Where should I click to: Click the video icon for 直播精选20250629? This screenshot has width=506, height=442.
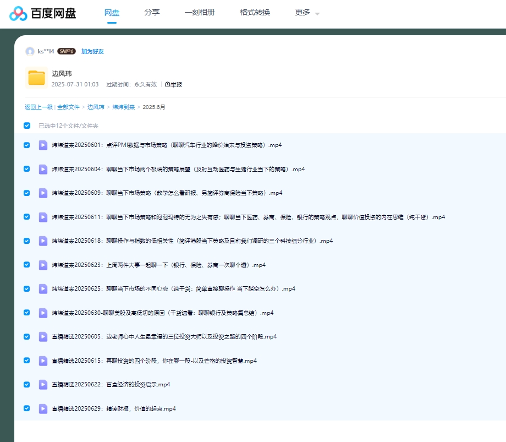point(43,408)
